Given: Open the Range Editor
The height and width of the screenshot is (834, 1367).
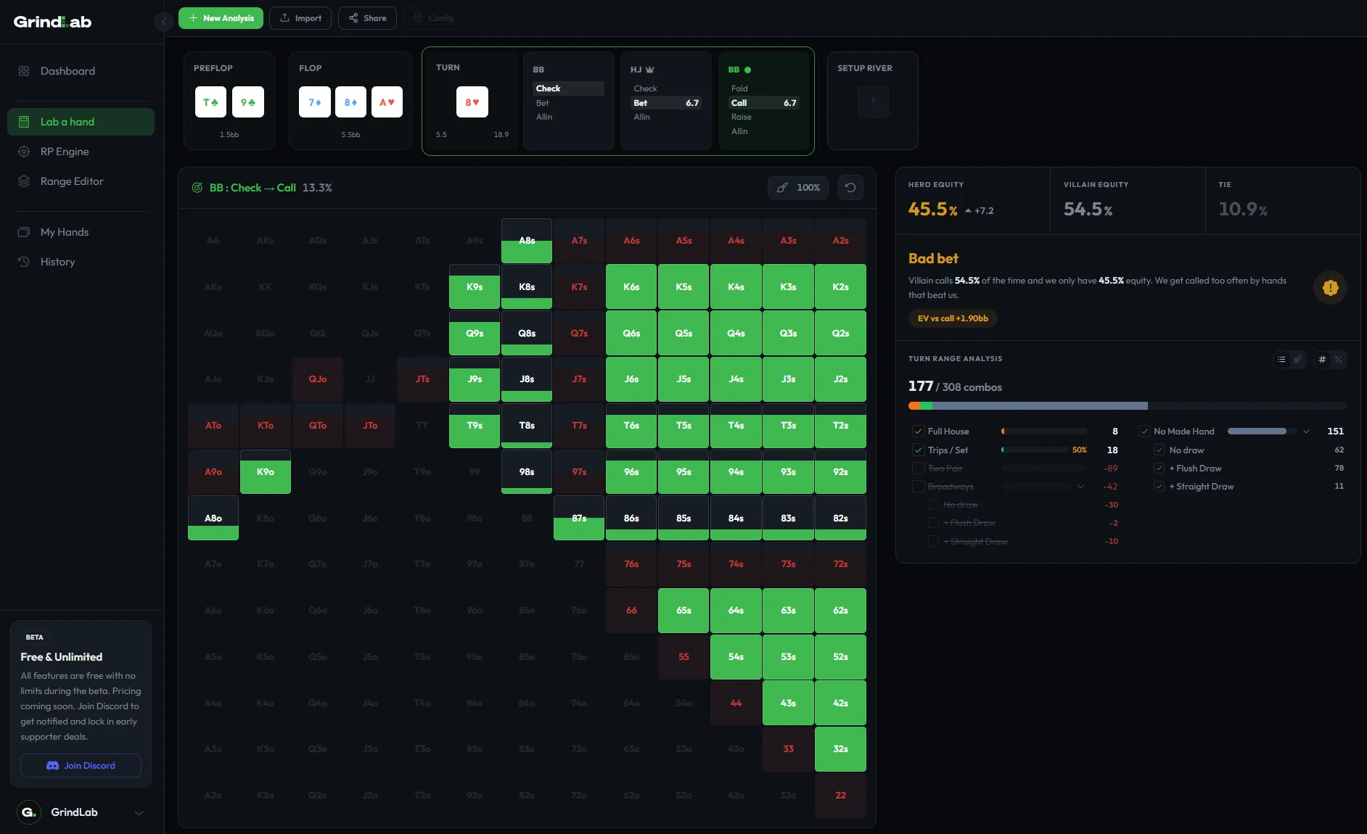Looking at the screenshot, I should pyautogui.click(x=72, y=181).
